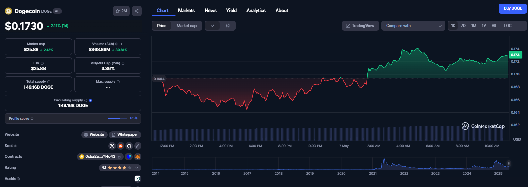528x187 pixels.
Task: Switch to the Yield tab
Action: pyautogui.click(x=232, y=10)
